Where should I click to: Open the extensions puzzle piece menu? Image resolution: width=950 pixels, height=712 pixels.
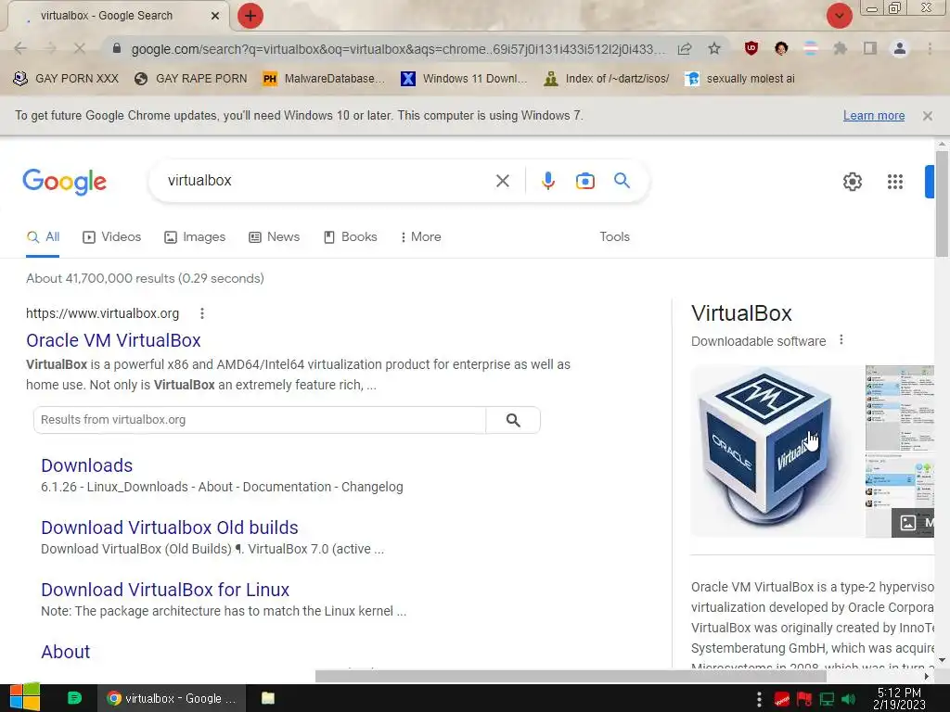click(x=840, y=48)
